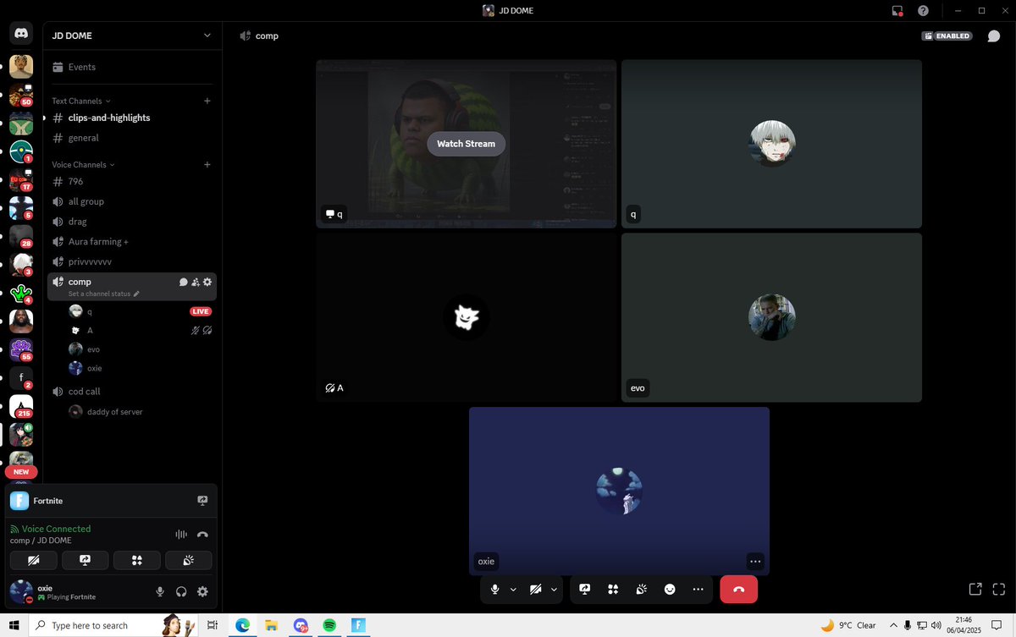Toggle deafen headphones icon in the user panel
Image resolution: width=1016 pixels, height=637 pixels.
pos(181,591)
